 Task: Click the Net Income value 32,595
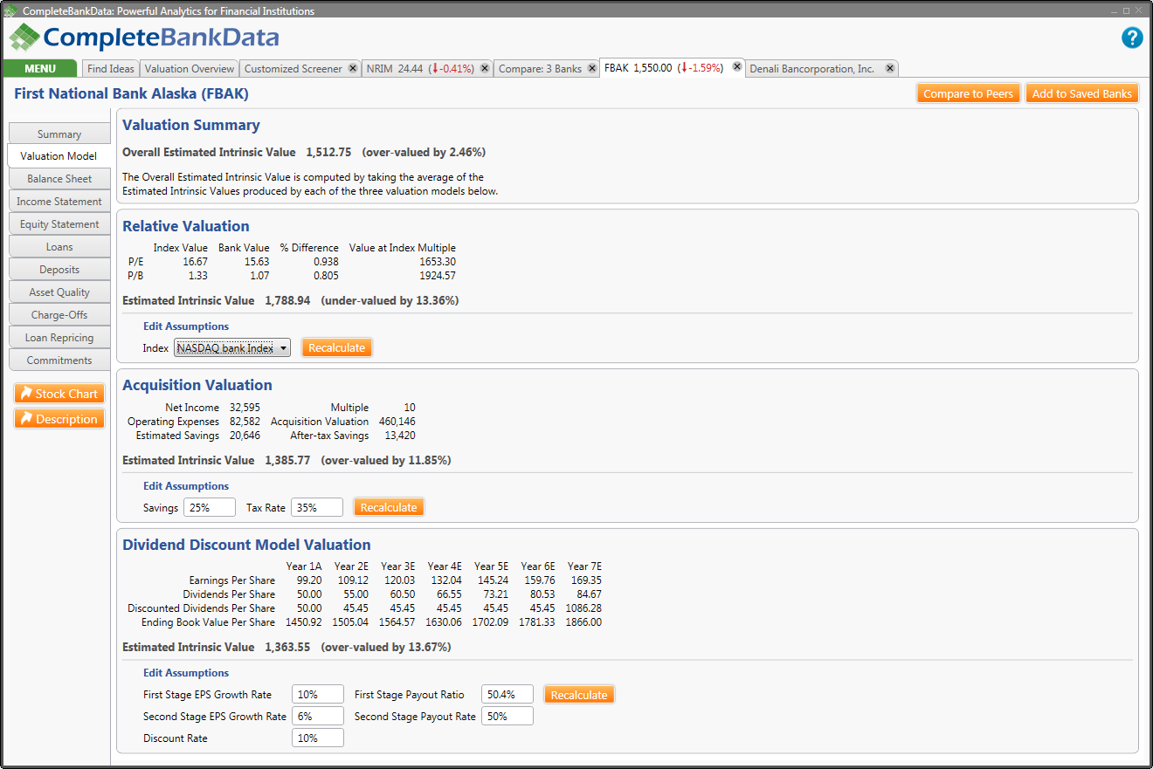(x=245, y=408)
